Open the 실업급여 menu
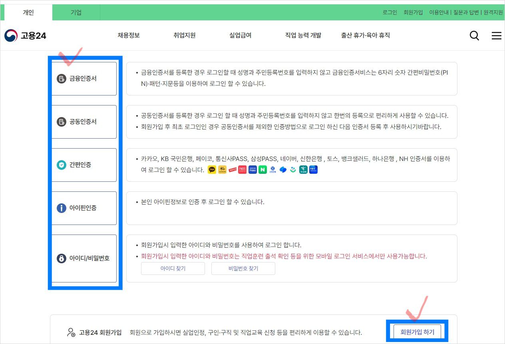This screenshot has height=344, width=505. click(x=240, y=36)
